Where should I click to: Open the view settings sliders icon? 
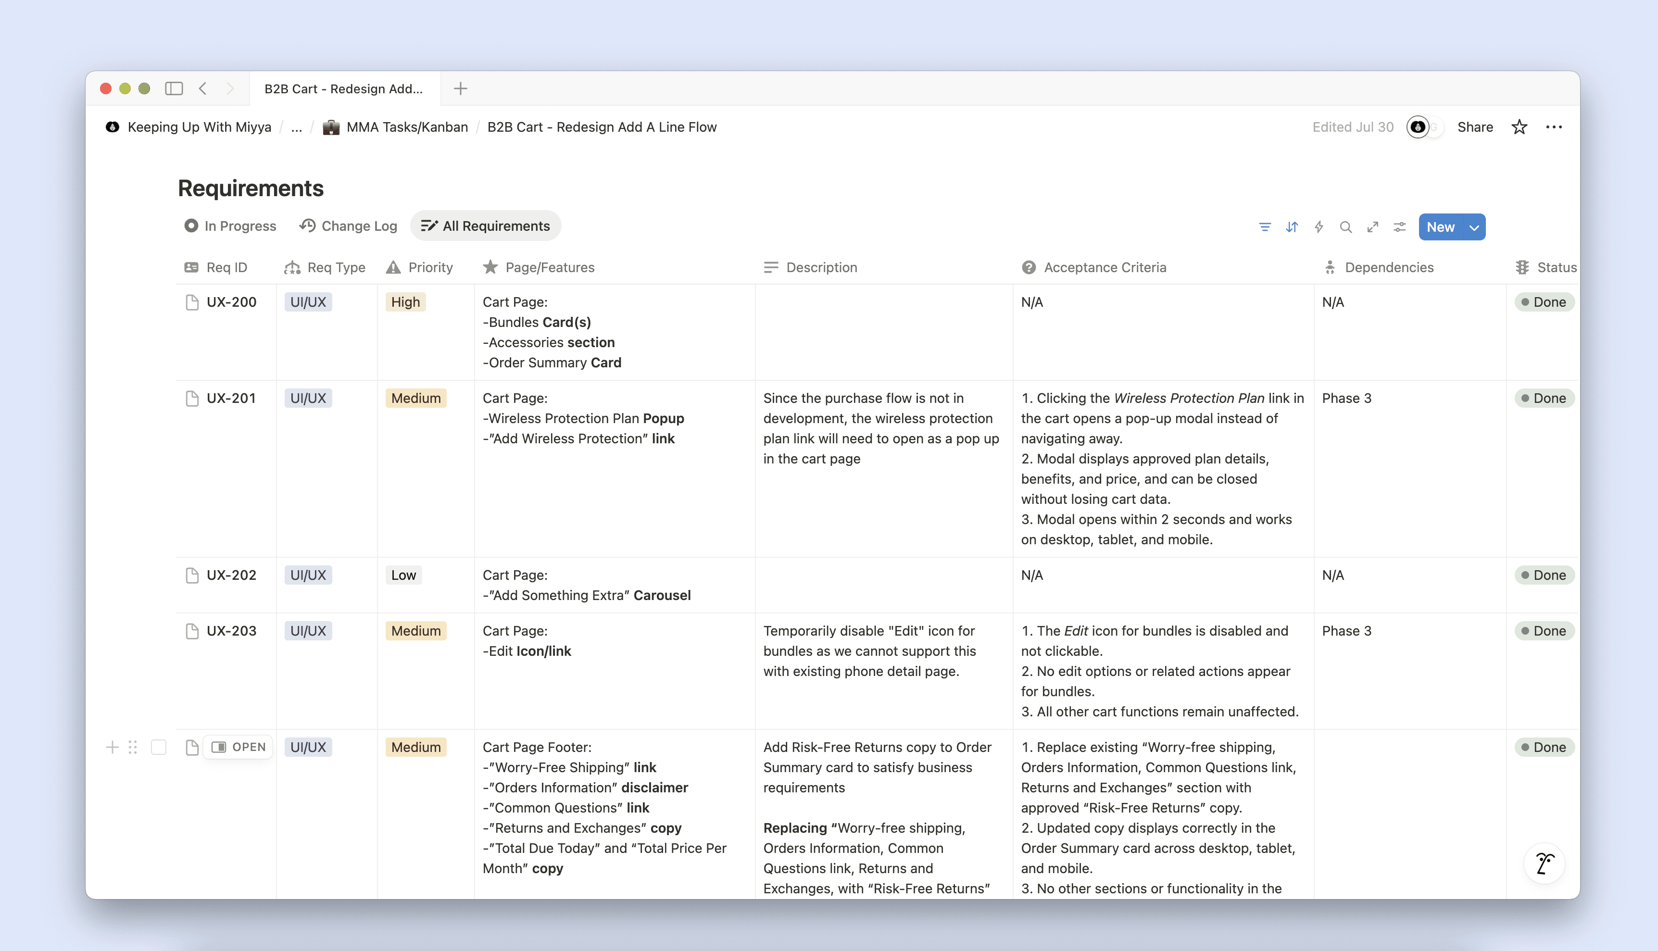(x=1399, y=226)
